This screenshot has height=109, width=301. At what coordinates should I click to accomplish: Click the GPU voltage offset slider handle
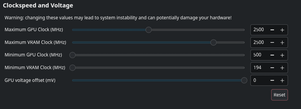tap(244, 80)
